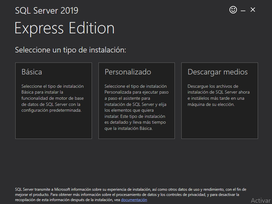Screen dimensions: 272x204
Task: View privacy documentation at bottom of window
Action: click(134, 199)
